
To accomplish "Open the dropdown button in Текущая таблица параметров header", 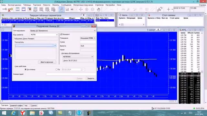I will [83, 15].
